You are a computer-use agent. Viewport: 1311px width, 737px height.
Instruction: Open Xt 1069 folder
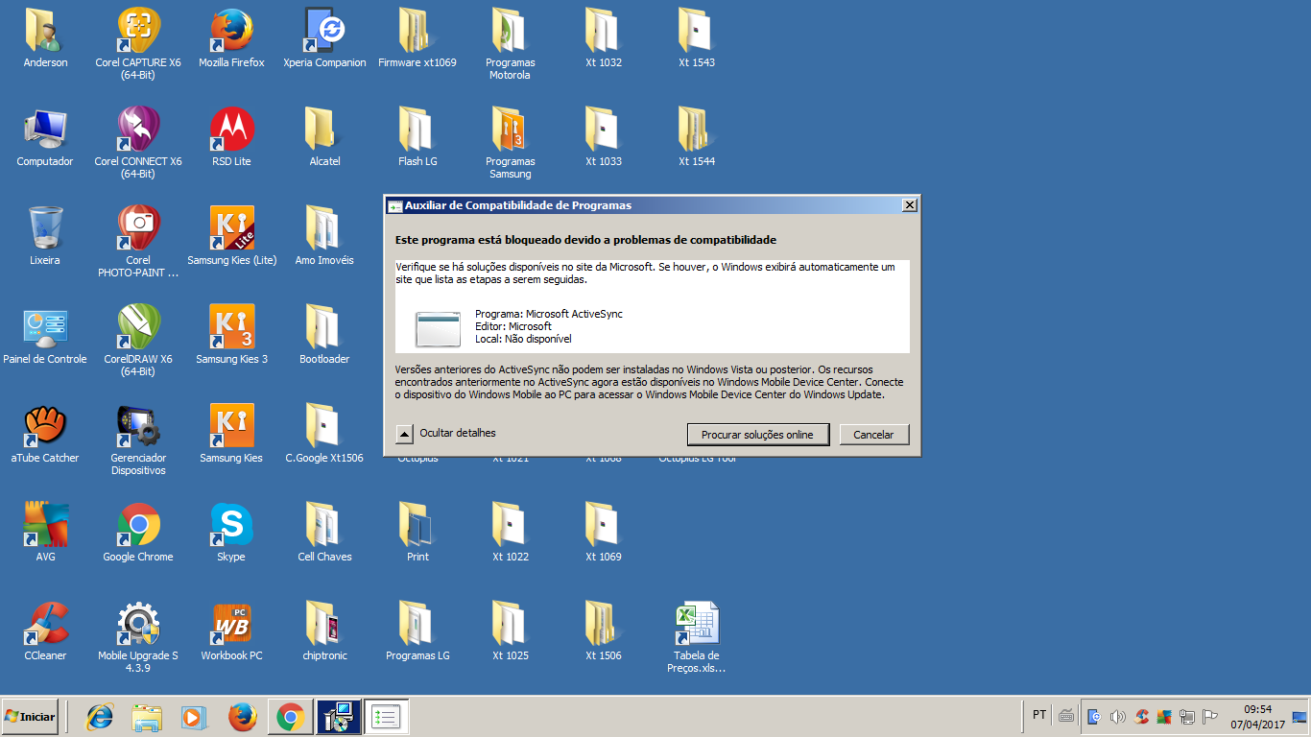coord(604,533)
